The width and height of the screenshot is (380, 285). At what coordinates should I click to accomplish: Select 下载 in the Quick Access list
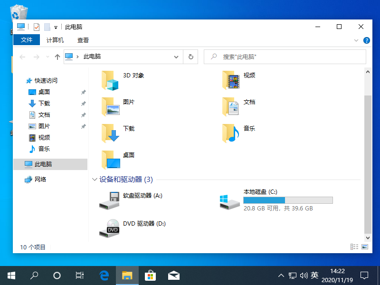(x=44, y=104)
